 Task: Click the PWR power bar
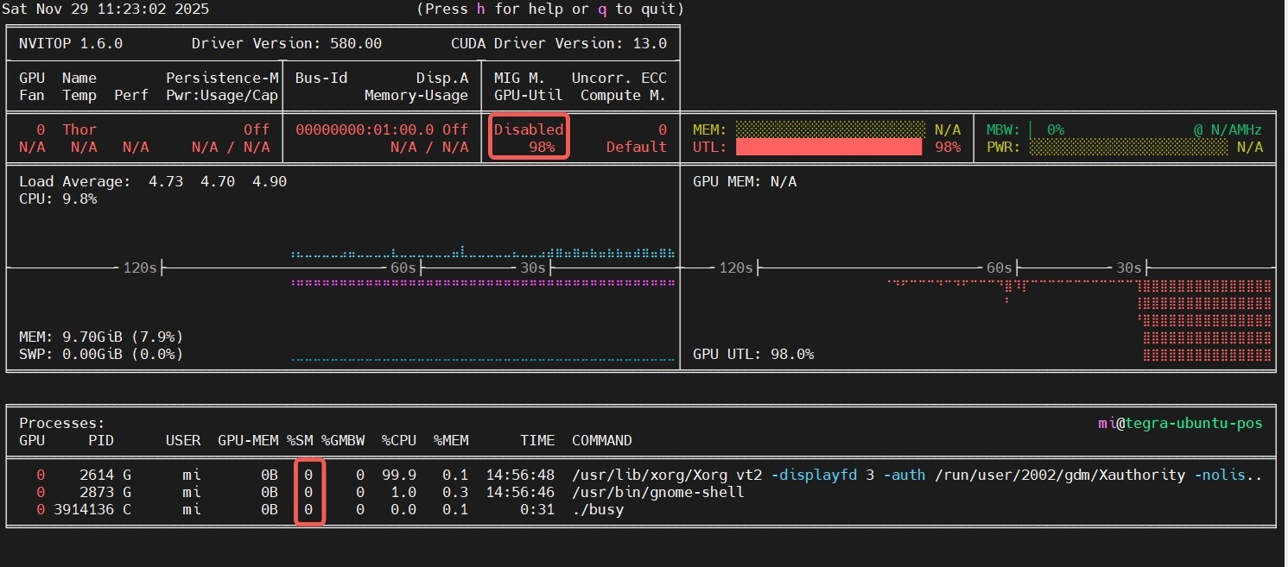click(x=1128, y=147)
